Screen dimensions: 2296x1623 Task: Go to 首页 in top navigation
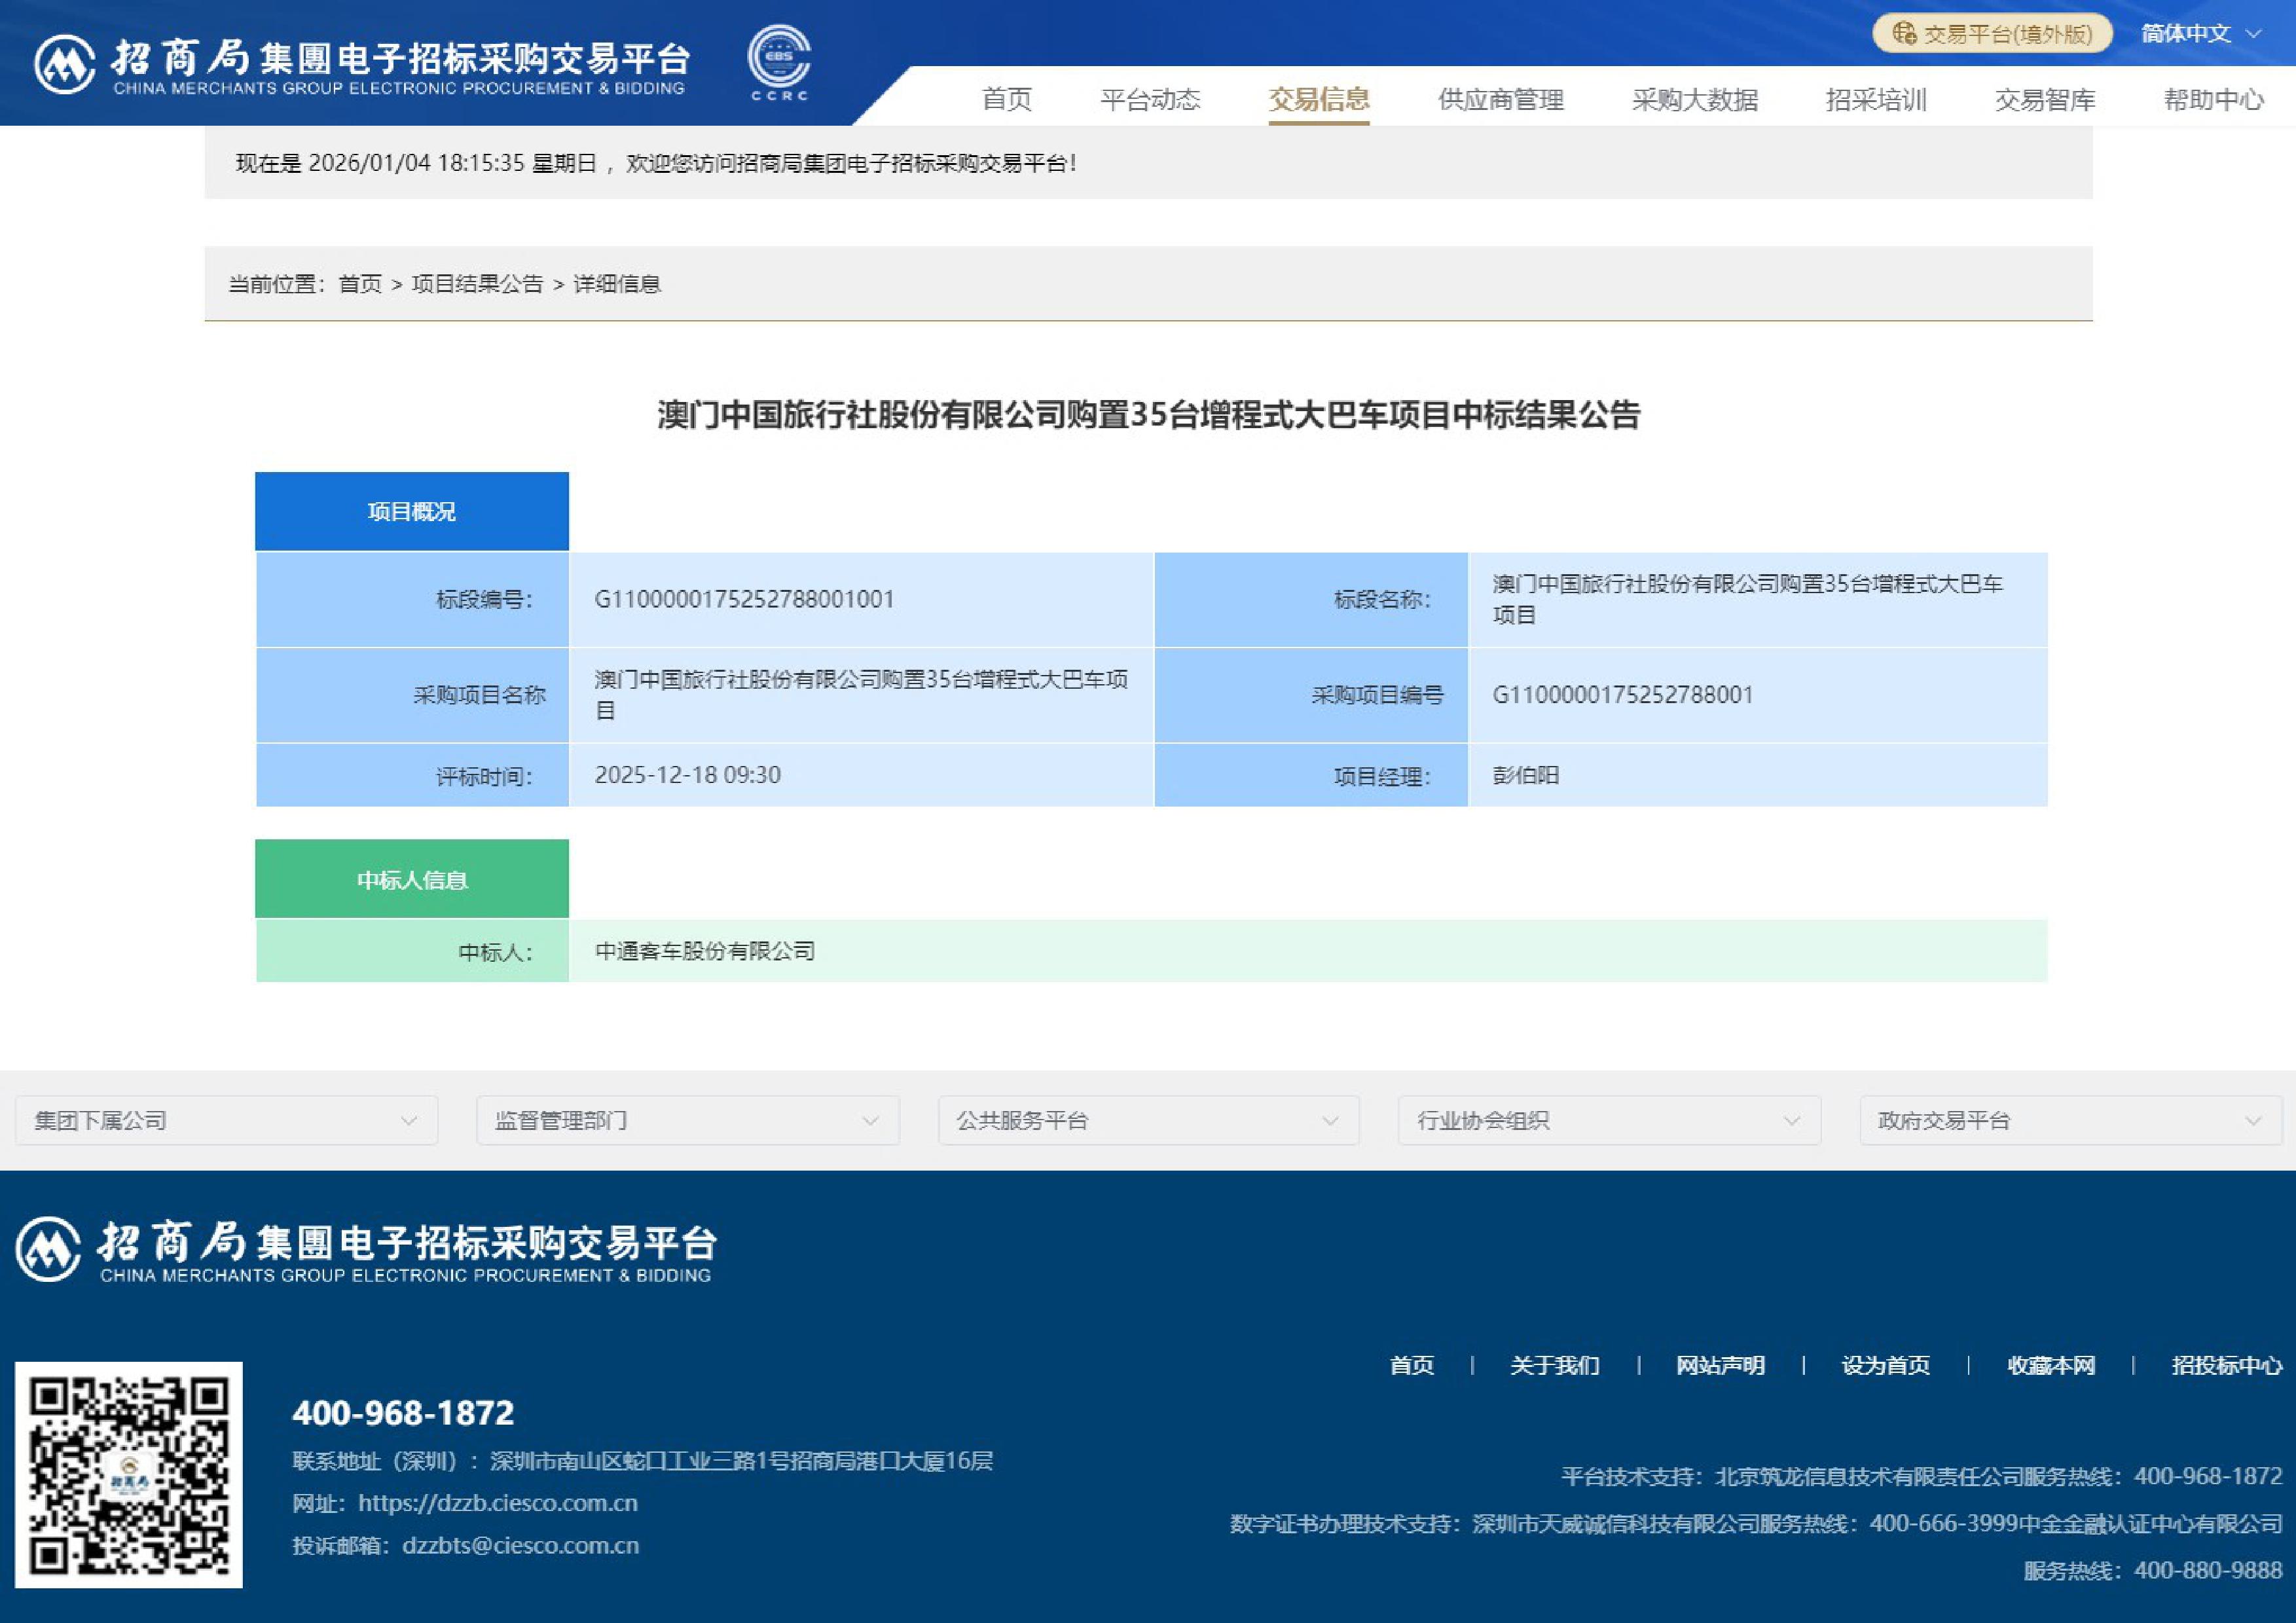point(1006,100)
